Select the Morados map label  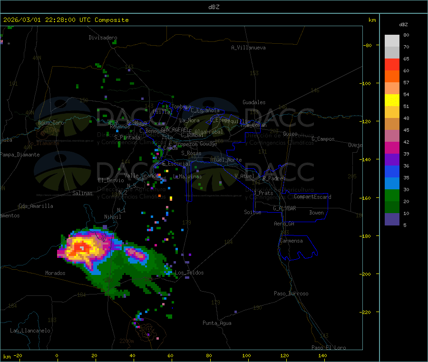[x=56, y=273]
